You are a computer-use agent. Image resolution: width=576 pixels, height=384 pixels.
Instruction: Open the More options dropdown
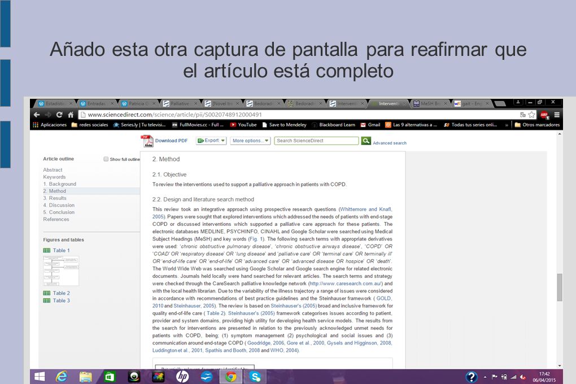(x=251, y=141)
